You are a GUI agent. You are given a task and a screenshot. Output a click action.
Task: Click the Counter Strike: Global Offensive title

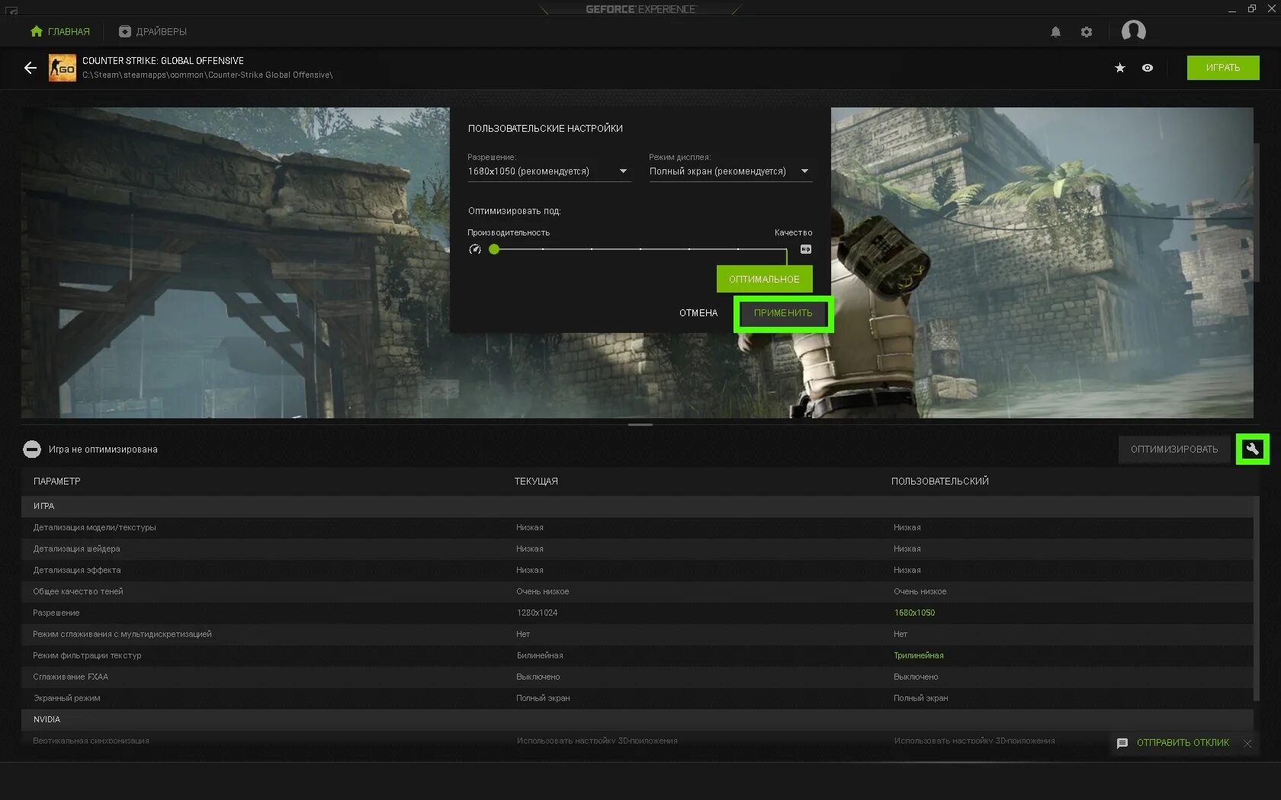click(163, 61)
